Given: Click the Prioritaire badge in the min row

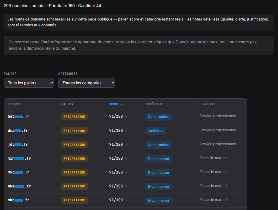Looking at the screenshot, I should coord(74,159).
